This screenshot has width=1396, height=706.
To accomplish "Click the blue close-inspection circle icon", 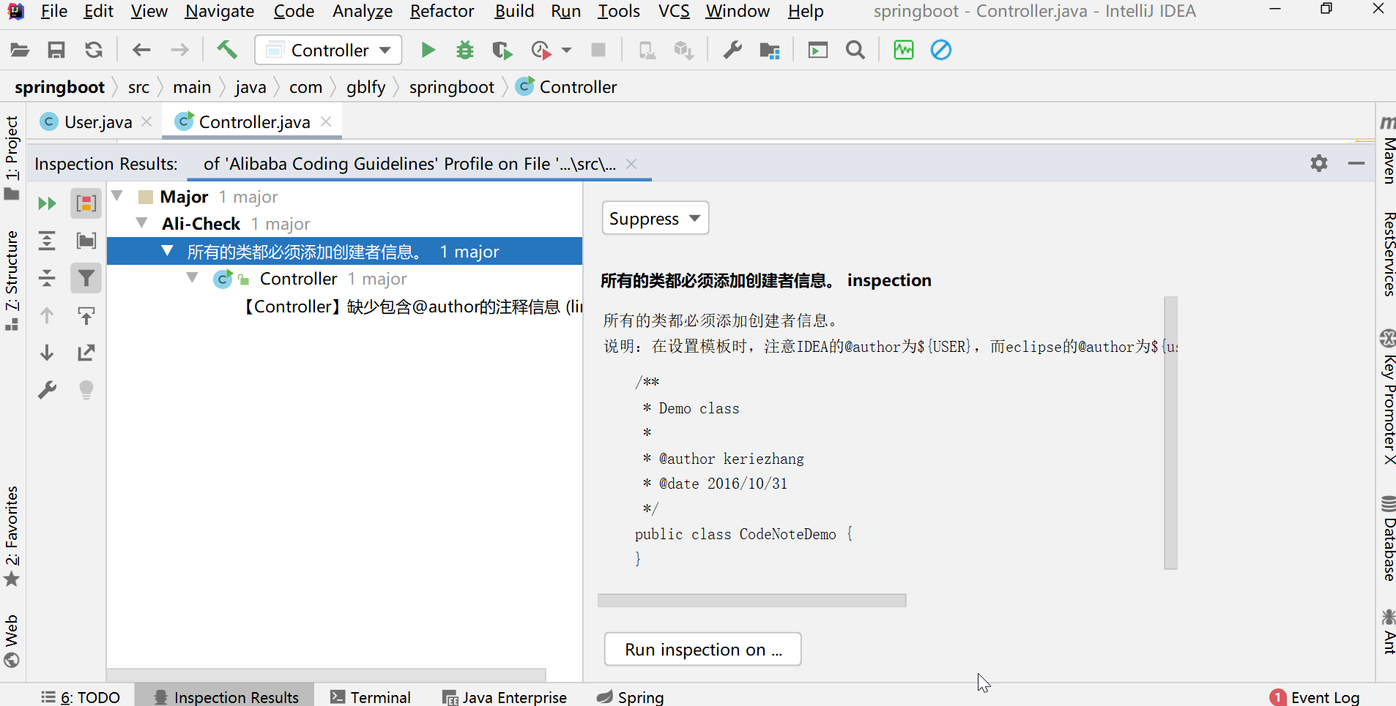I will point(941,50).
